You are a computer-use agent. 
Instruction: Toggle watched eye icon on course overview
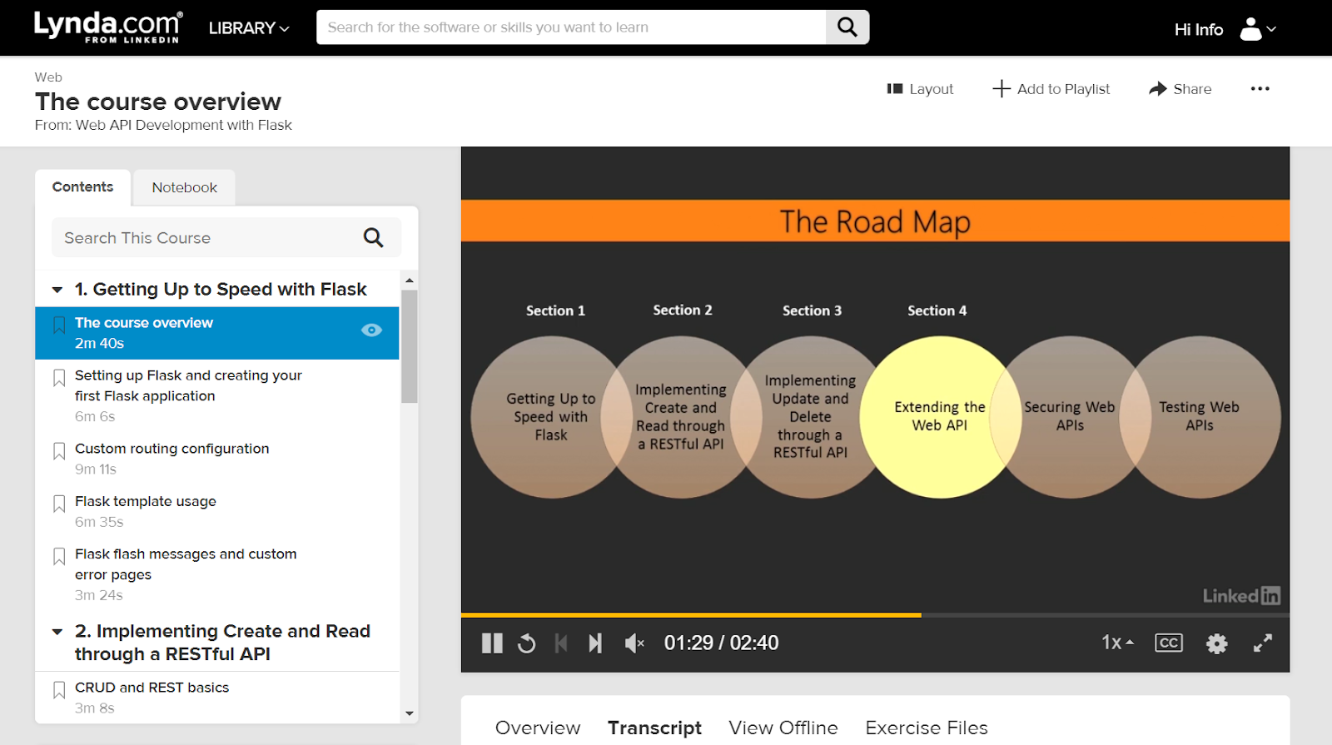point(372,330)
